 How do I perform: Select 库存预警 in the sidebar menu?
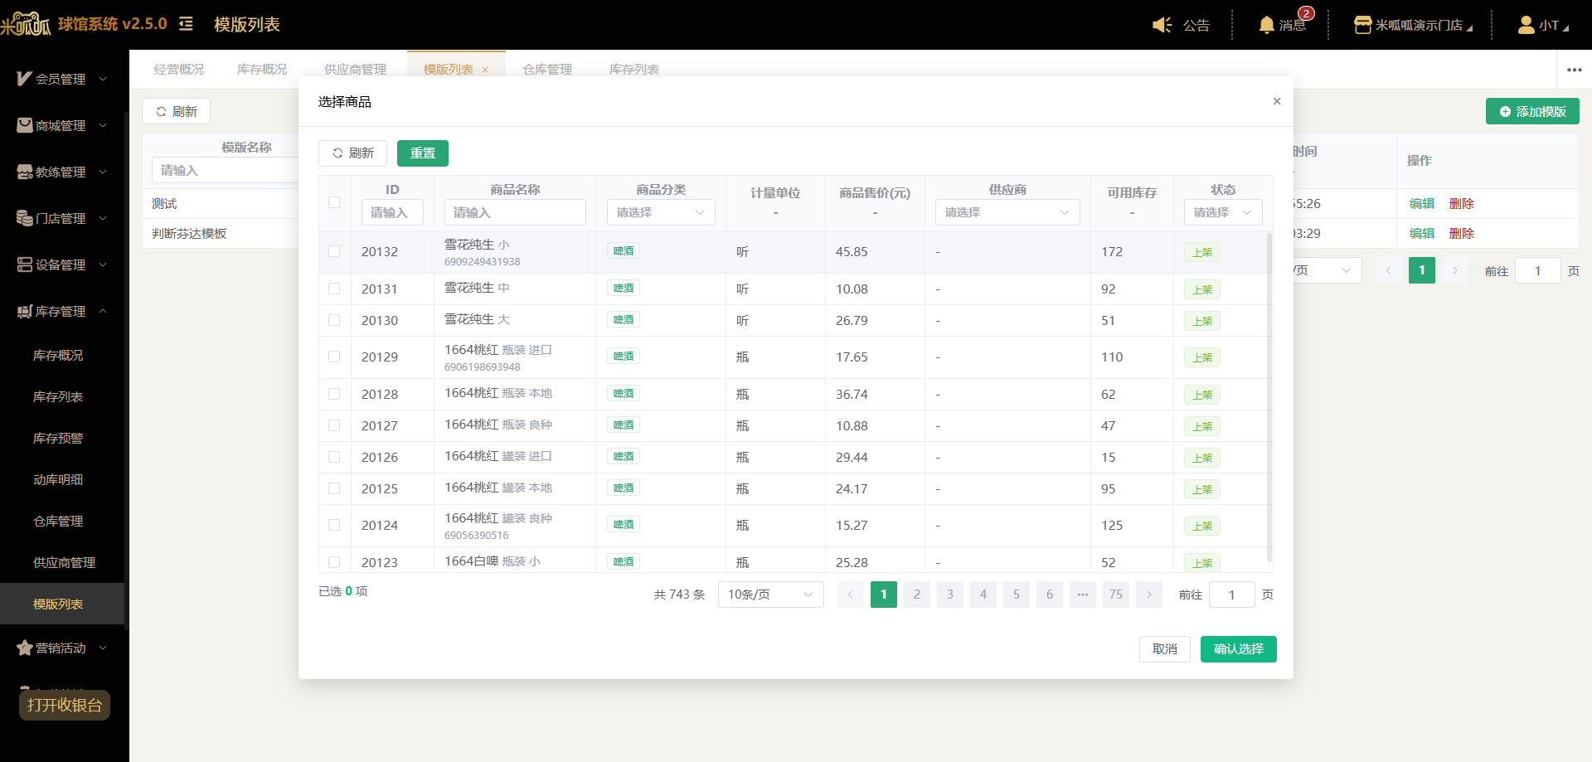point(58,438)
